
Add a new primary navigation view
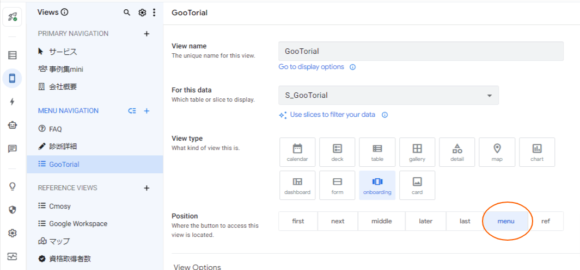pos(146,34)
